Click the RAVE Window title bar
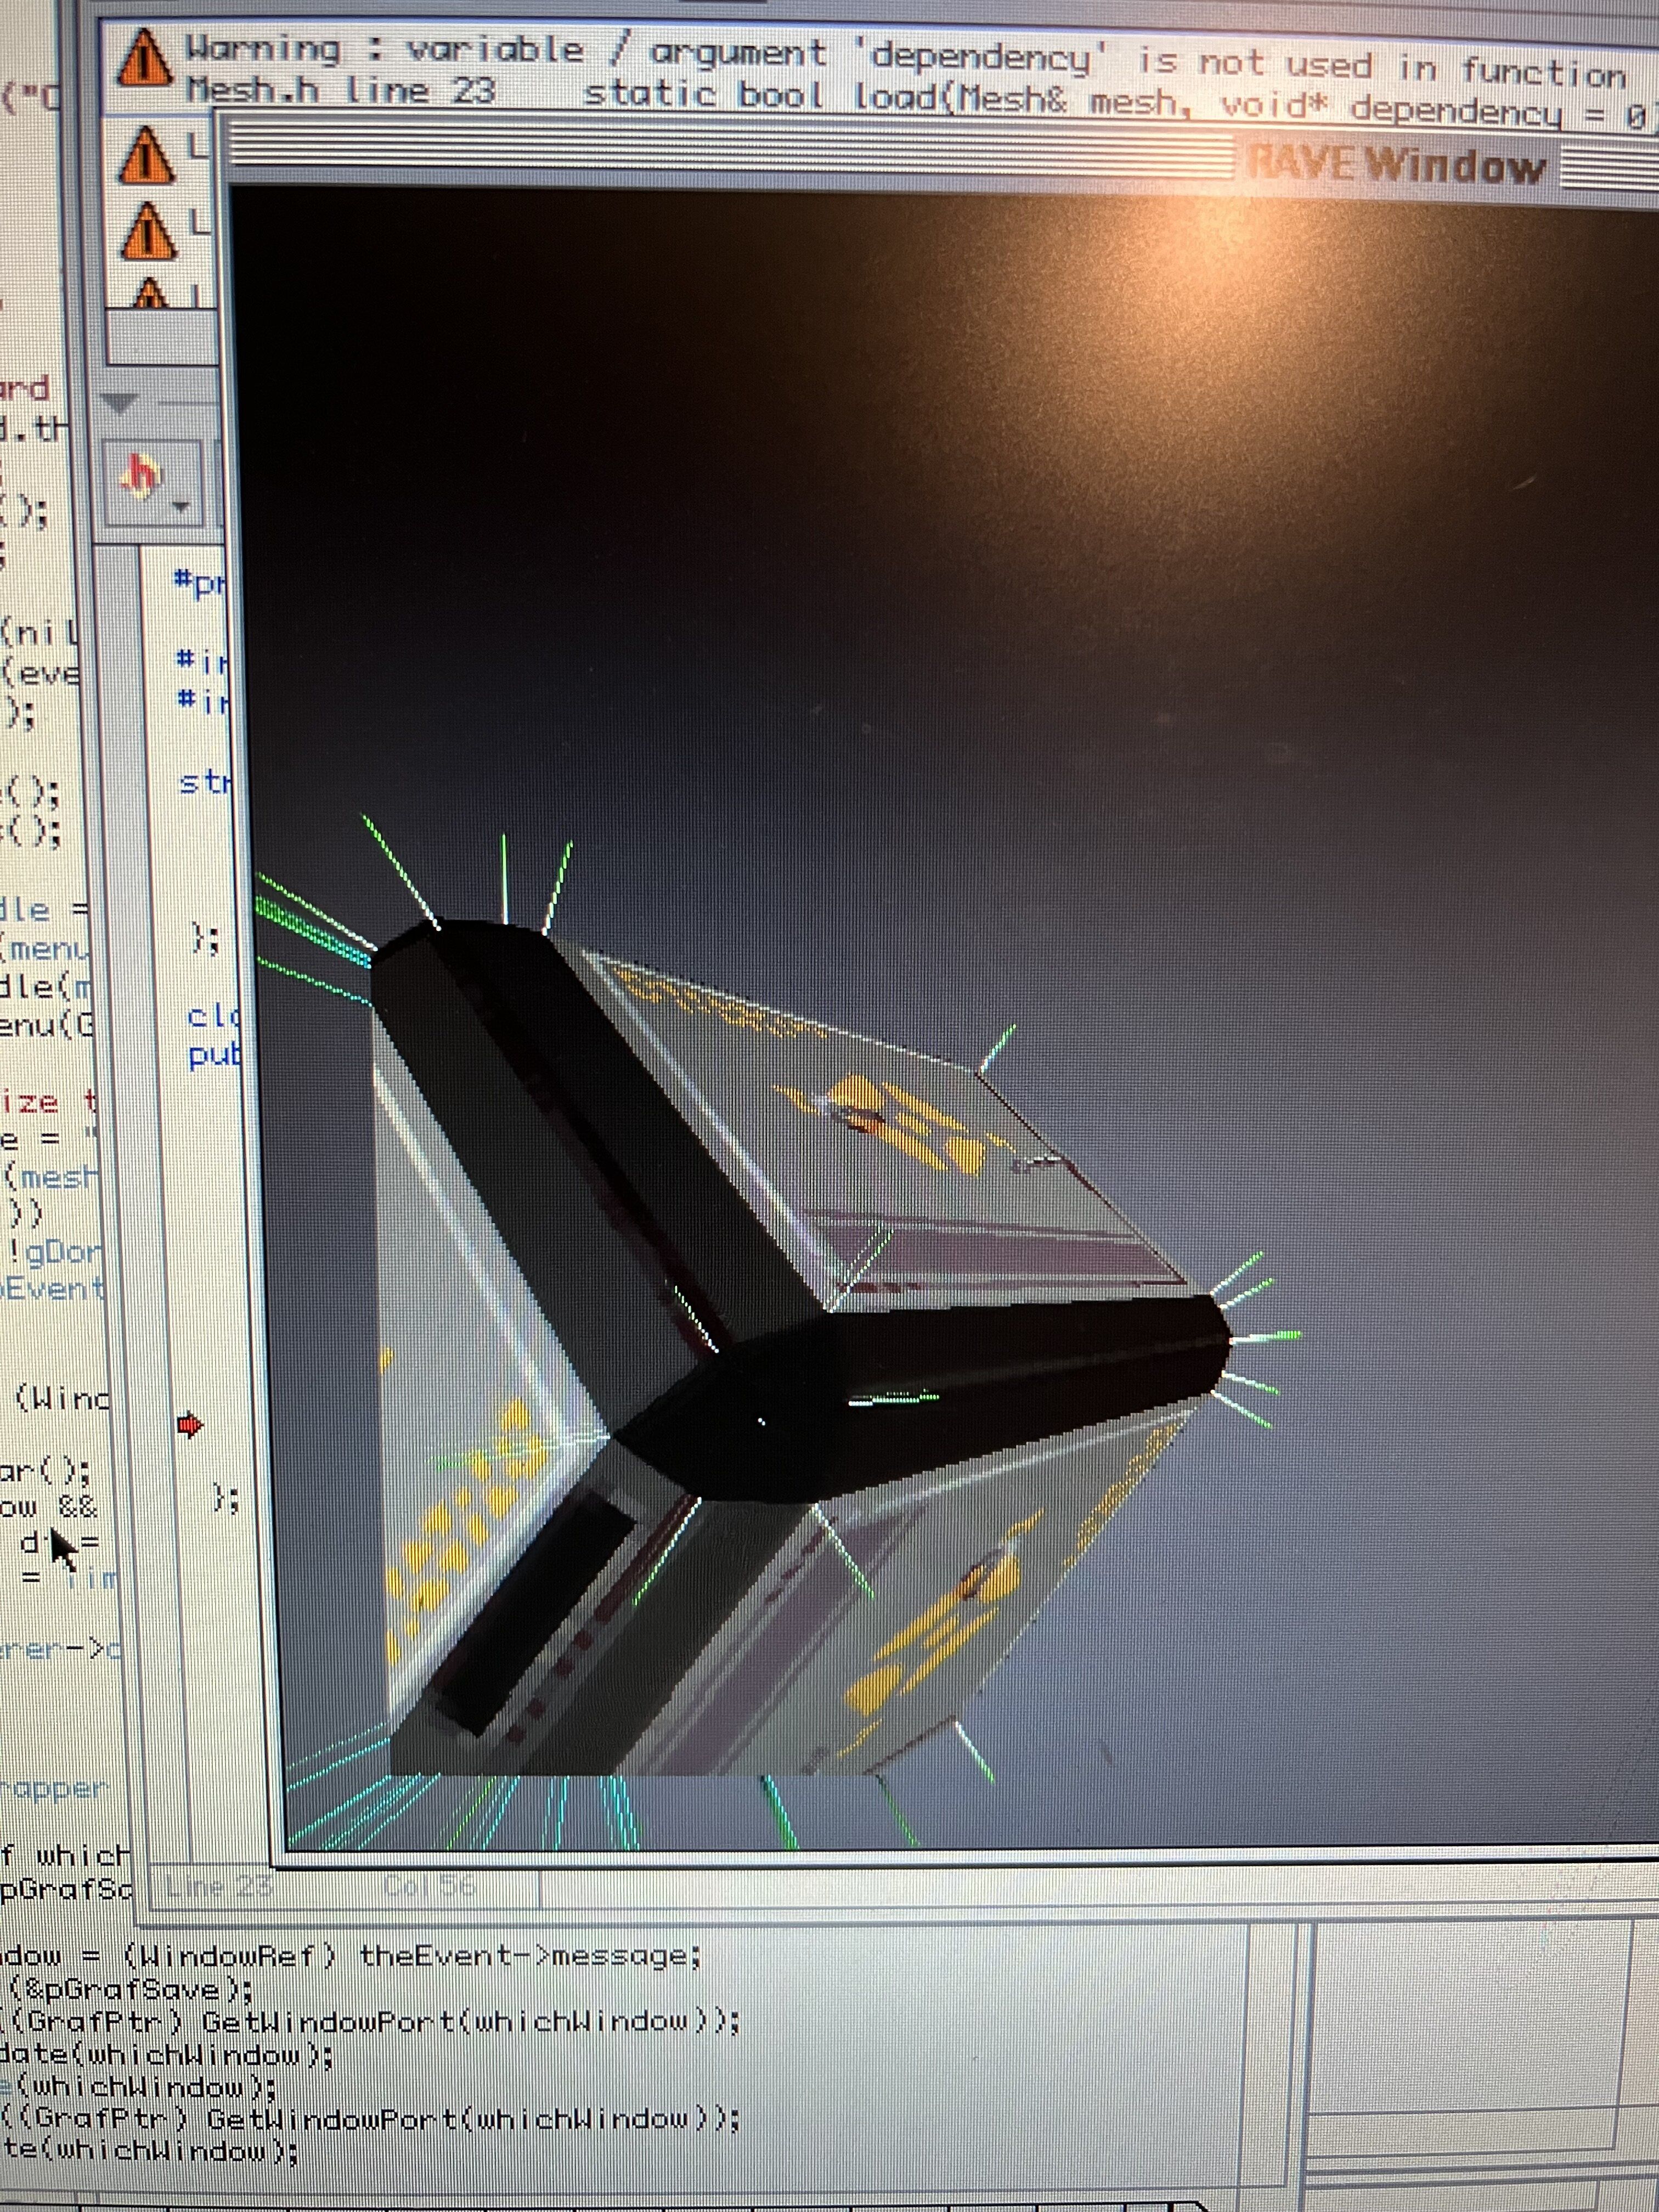 pyautogui.click(x=940, y=158)
